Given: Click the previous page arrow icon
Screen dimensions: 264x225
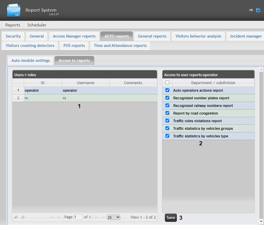Looking at the screenshot, I should click(58, 217).
